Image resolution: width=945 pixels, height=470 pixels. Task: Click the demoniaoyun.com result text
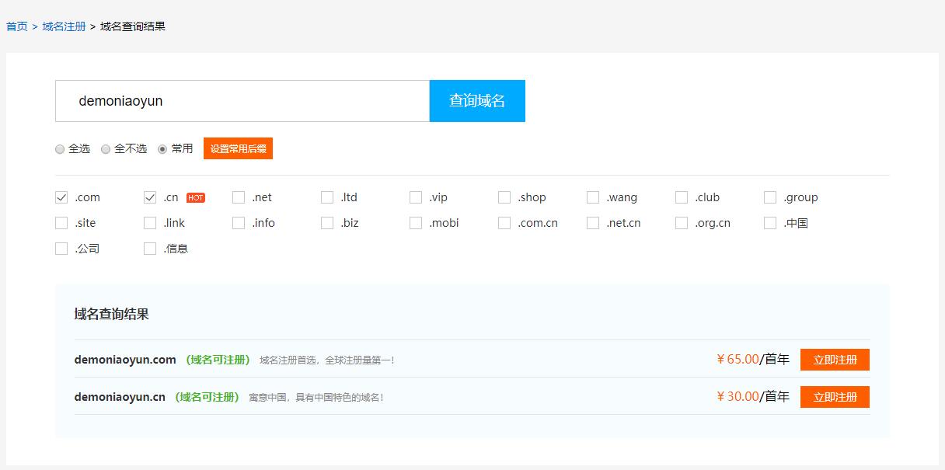(x=125, y=360)
